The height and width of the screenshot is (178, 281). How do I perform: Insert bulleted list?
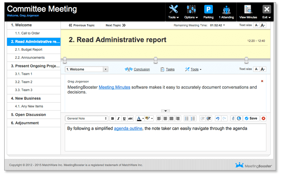(x=187, y=119)
